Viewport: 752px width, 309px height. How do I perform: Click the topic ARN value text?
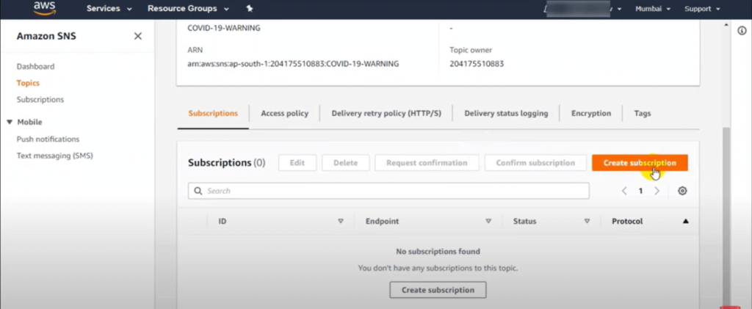click(293, 64)
